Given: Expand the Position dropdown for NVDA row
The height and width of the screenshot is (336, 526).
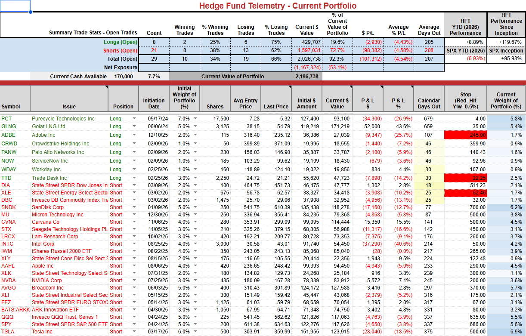Looking at the screenshot, I should [x=134, y=281].
